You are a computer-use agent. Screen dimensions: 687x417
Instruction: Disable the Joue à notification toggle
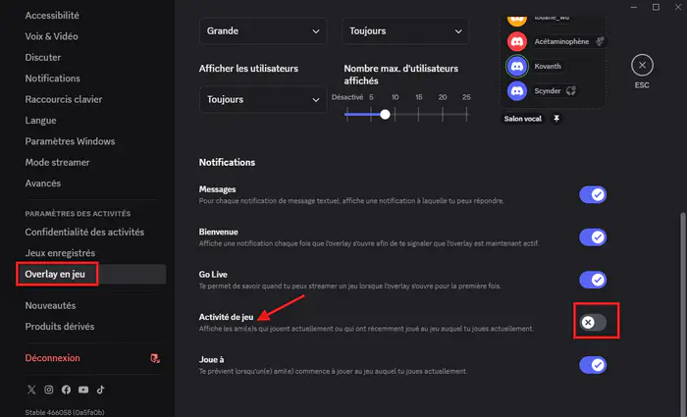(593, 365)
